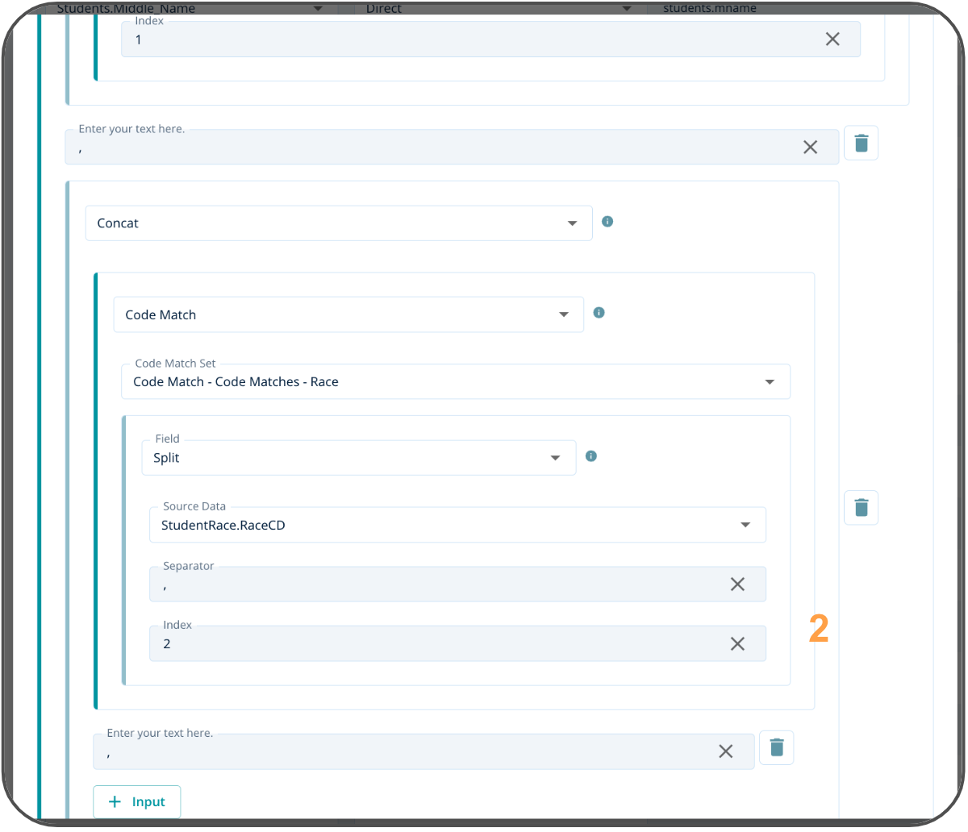Expand the Source Data StudentRace.RaceCD dropdown
The image size is (968, 832).
457,526
